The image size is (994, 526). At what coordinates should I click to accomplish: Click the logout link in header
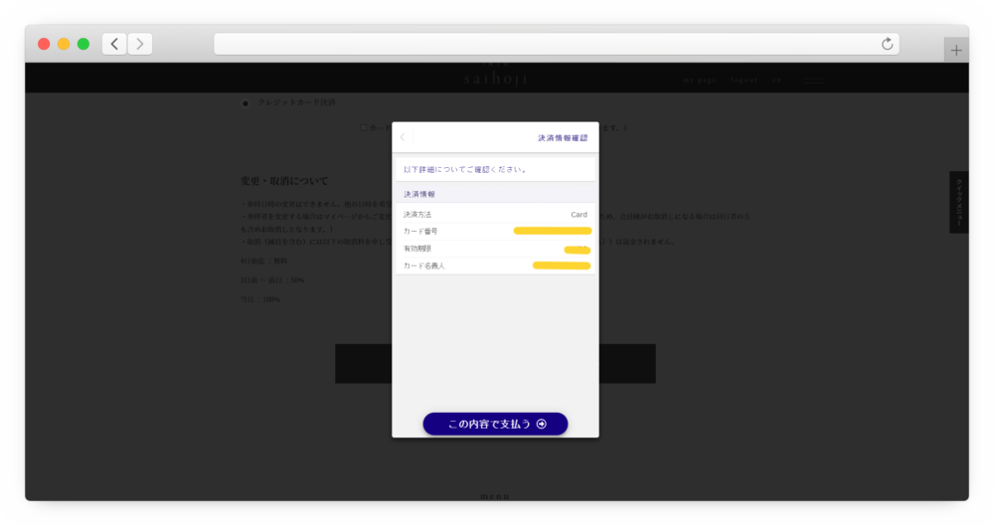point(745,80)
